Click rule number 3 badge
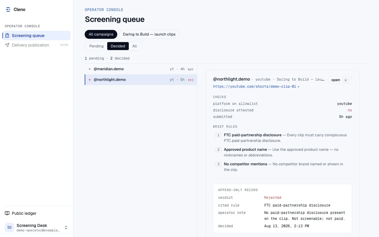The image size is (379, 237). pos(219,164)
